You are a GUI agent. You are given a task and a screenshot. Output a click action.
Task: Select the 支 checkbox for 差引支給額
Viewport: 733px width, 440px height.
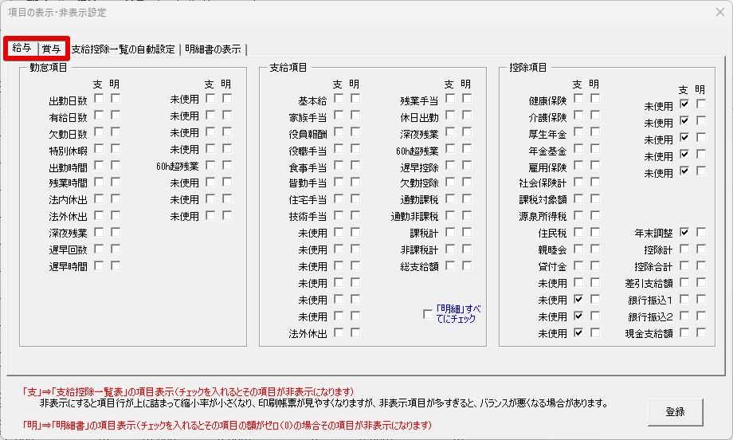(684, 282)
